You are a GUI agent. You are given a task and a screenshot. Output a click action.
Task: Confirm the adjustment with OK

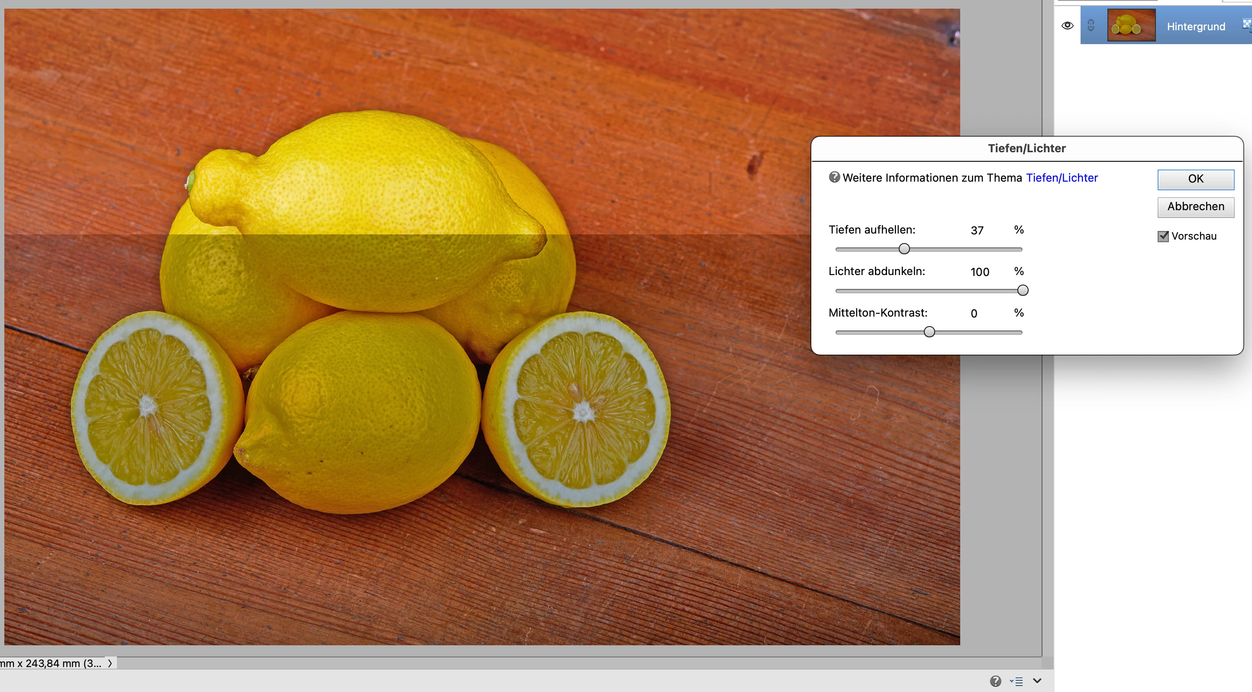1195,179
